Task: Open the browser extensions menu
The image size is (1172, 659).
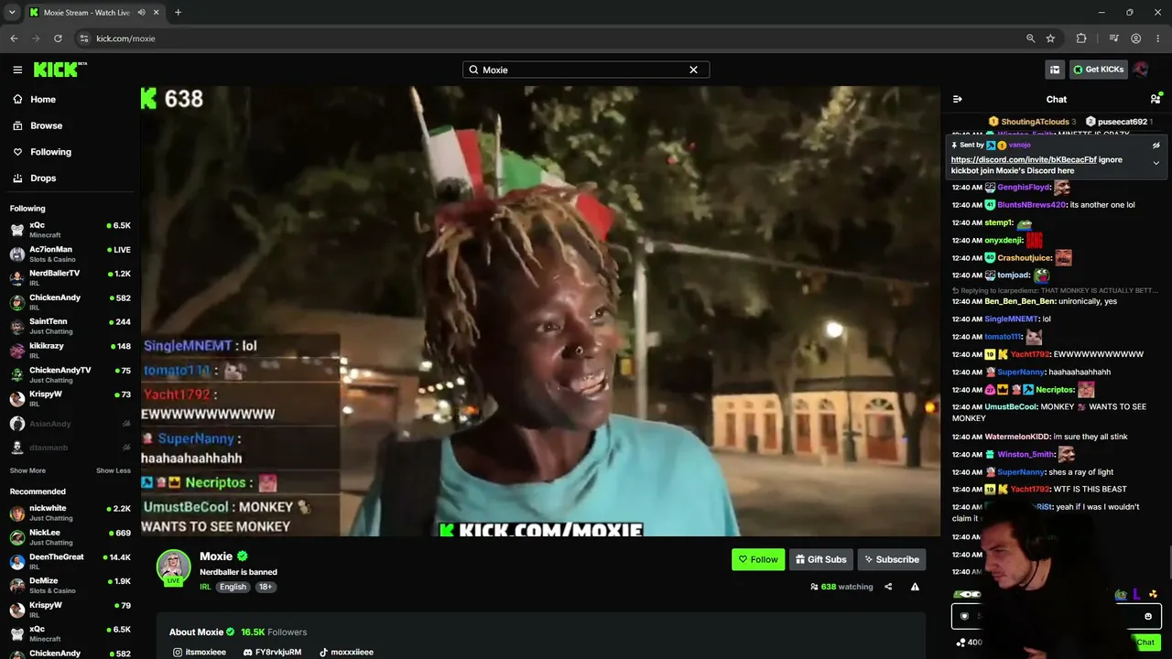Action: [x=1081, y=38]
